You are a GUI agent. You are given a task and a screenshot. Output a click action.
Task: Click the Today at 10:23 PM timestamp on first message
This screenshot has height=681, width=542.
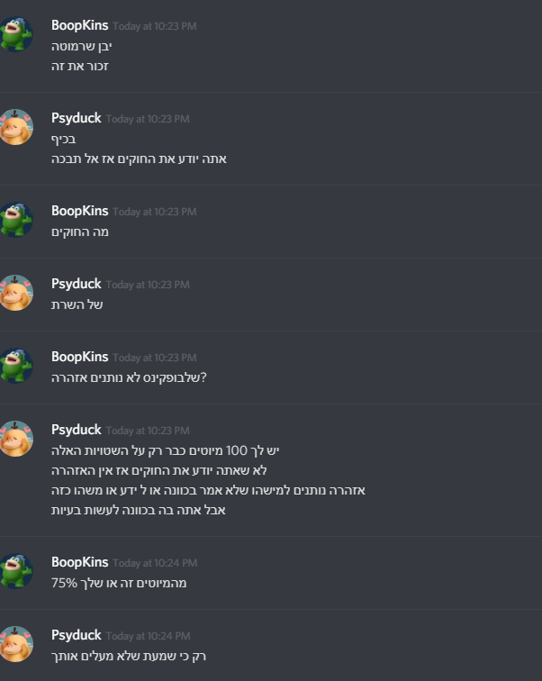coord(155,26)
